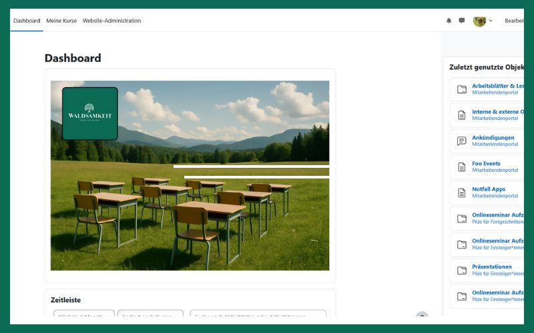
Task: Expand the user menu dropdown arrow
Action: tap(491, 21)
